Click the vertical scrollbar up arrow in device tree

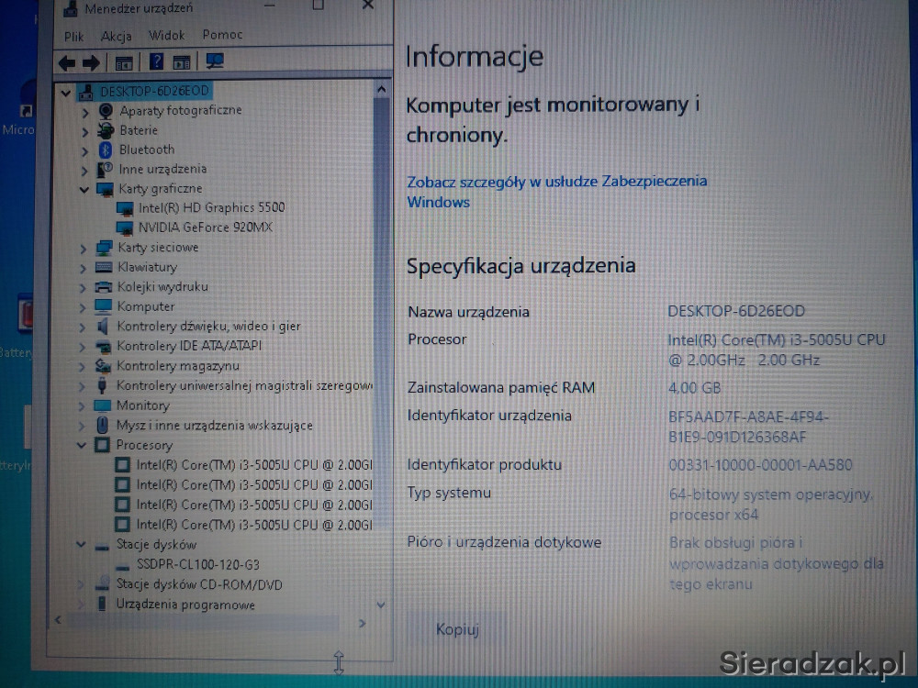[x=381, y=90]
